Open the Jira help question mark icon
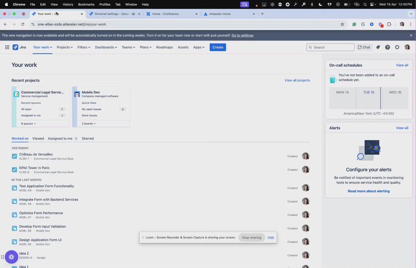Viewport: 416px width, 268px height. pyautogui.click(x=387, y=47)
